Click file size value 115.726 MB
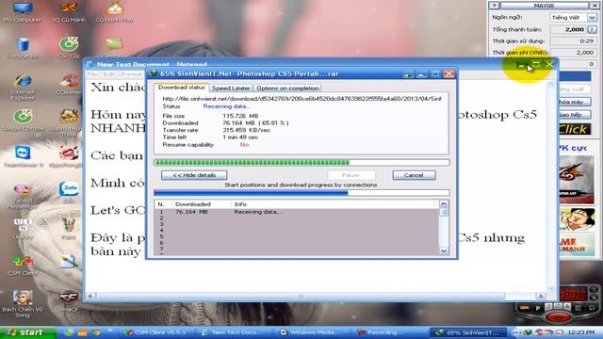Image resolution: width=603 pixels, height=339 pixels. [240, 116]
